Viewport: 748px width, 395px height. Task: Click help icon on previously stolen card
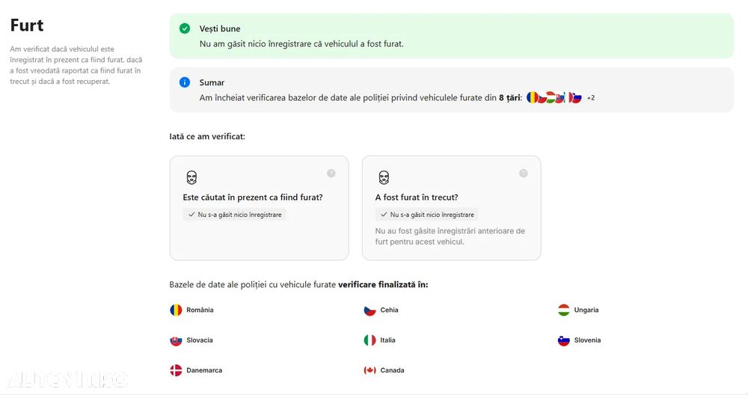pyautogui.click(x=524, y=174)
